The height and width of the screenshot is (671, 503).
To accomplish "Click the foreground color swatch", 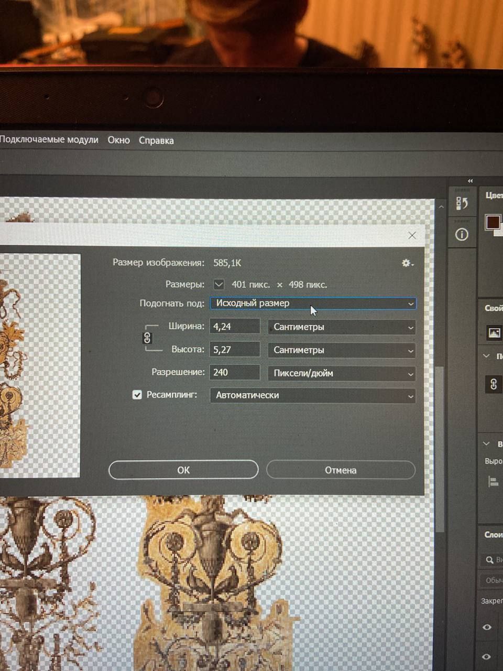I will pos(493,222).
